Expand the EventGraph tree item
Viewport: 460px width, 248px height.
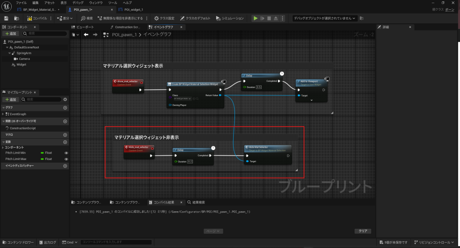point(3,114)
